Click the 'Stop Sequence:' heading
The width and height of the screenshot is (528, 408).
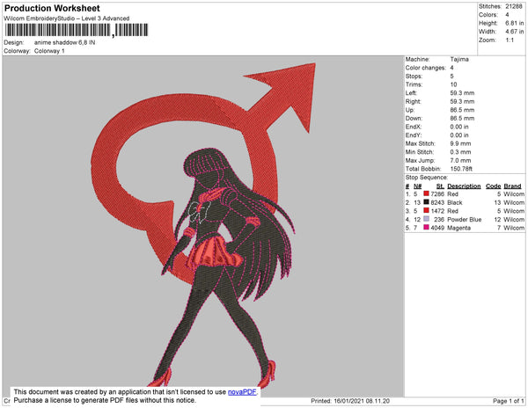click(x=427, y=178)
